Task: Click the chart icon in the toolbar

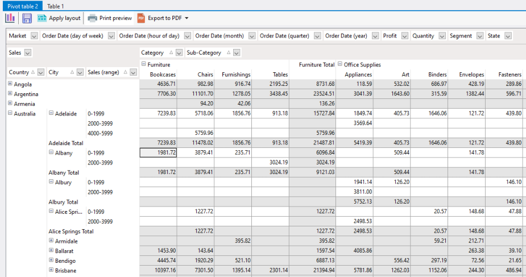Action: click(10, 18)
